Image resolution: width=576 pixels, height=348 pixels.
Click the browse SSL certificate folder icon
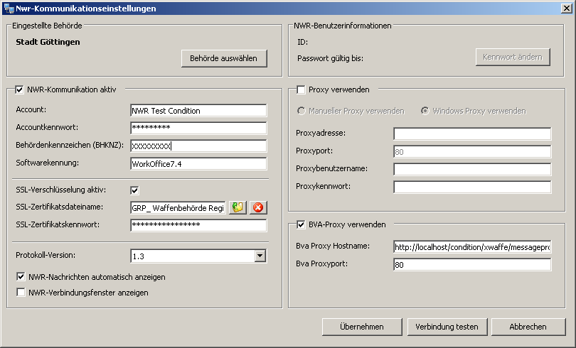tap(238, 207)
